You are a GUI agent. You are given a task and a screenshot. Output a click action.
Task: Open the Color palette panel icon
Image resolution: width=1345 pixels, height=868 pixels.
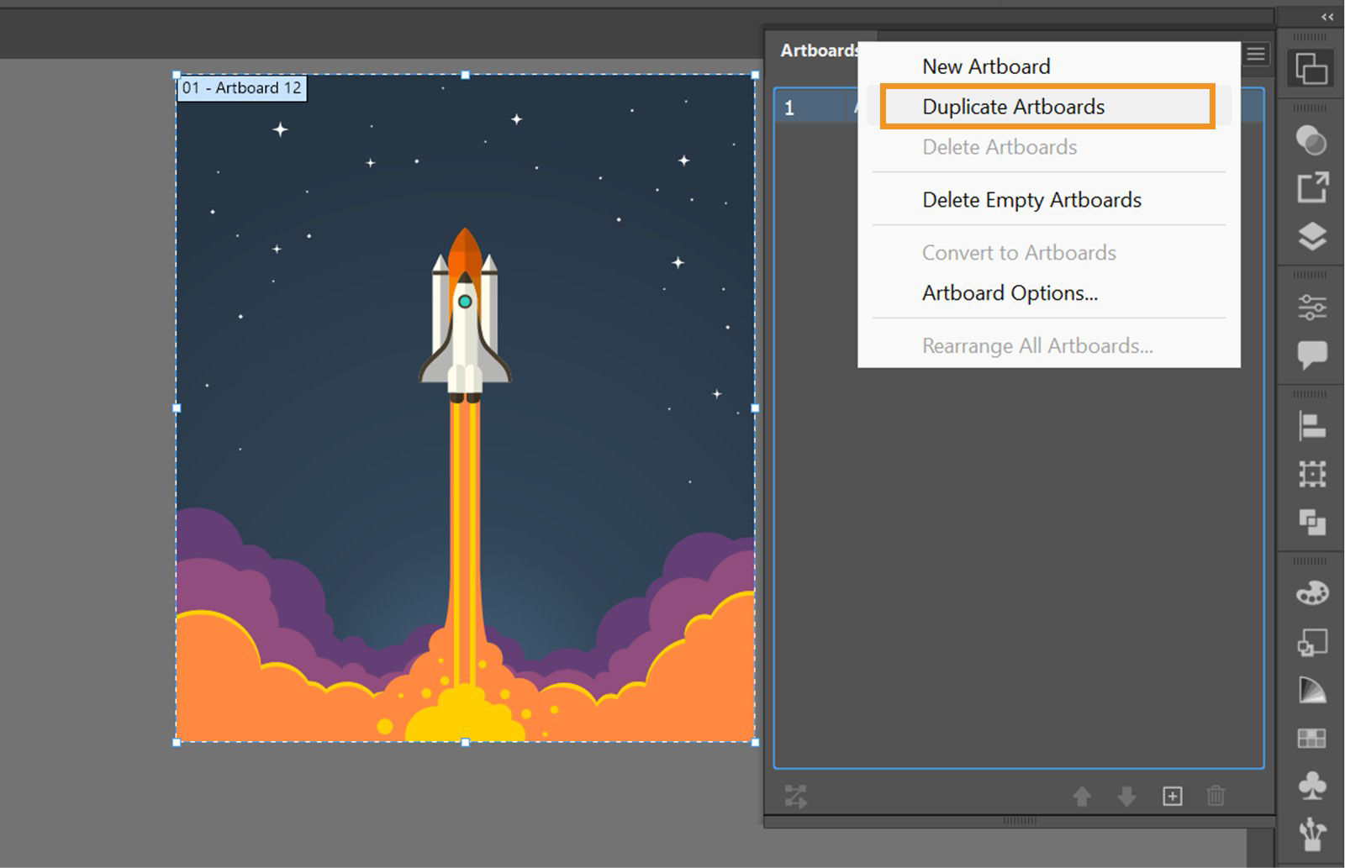(1309, 594)
